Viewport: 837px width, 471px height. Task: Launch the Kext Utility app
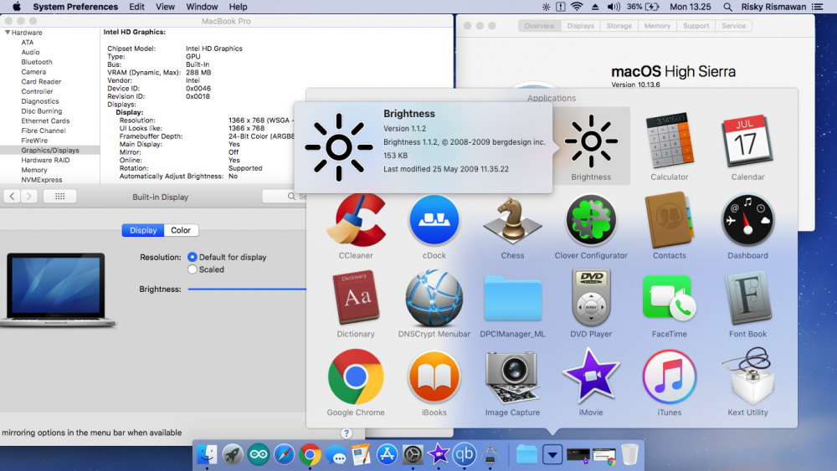pyautogui.click(x=747, y=376)
